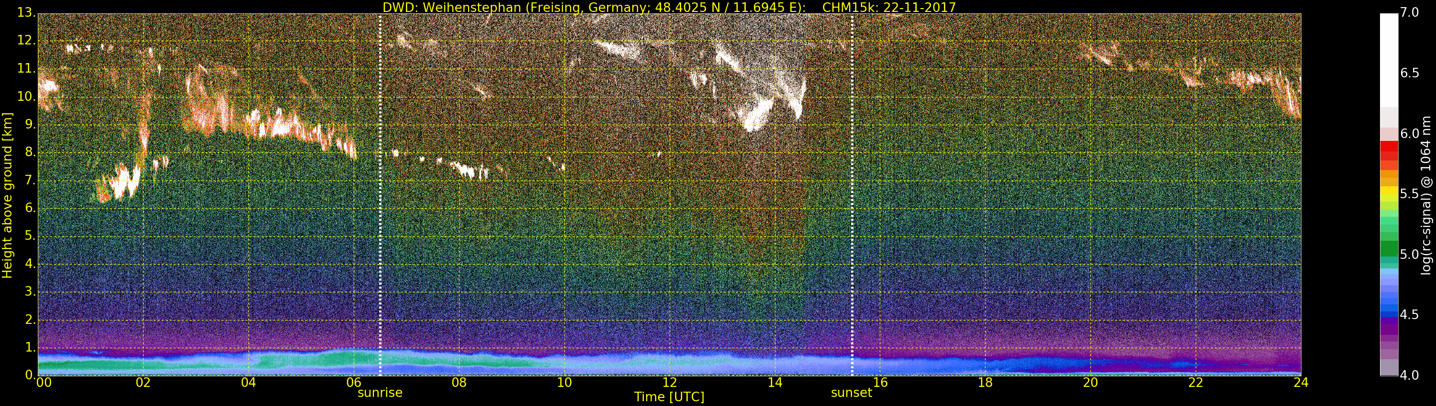
Task: Click the 'sunrise' label below the axis
Action: (x=380, y=393)
